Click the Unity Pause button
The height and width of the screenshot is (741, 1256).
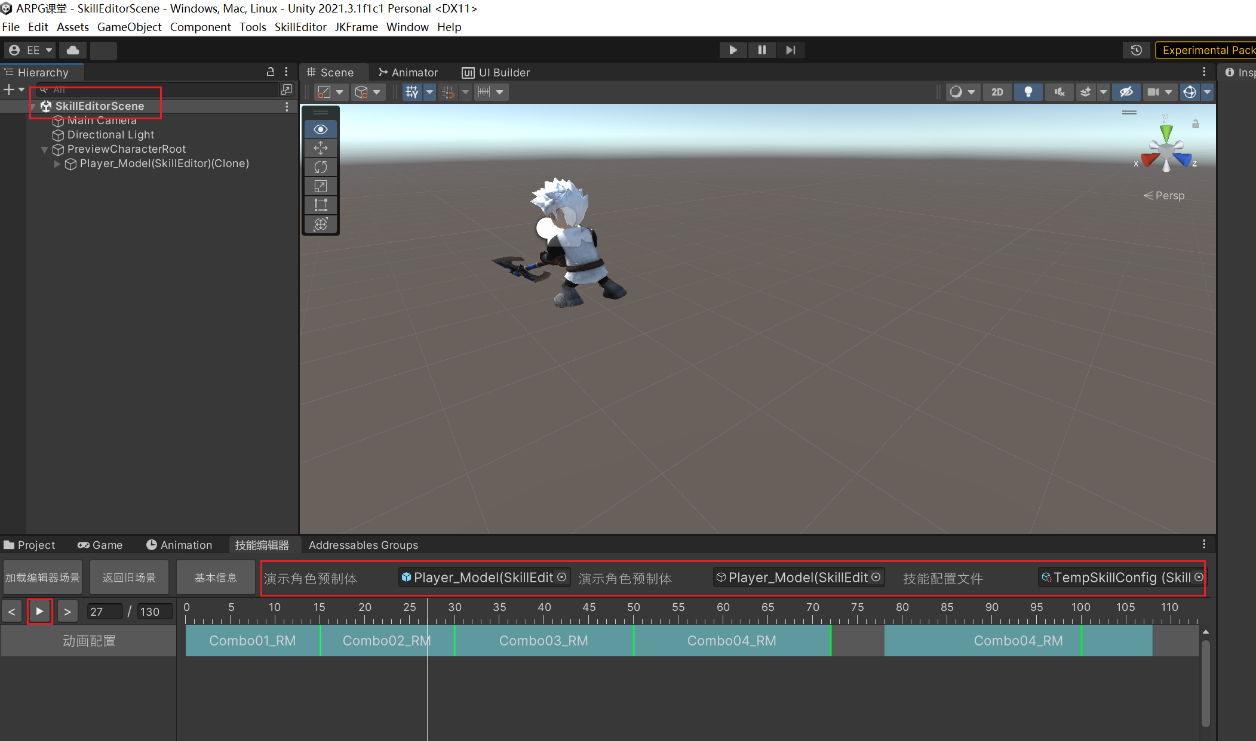[762, 50]
